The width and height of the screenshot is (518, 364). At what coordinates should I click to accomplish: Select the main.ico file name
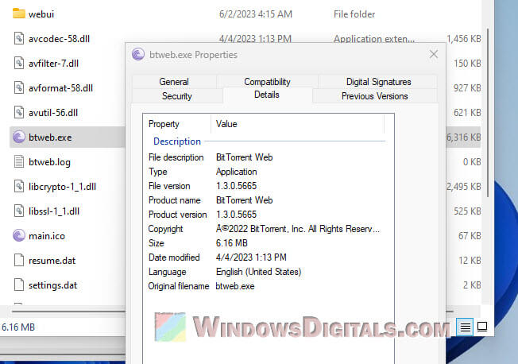[x=47, y=236]
